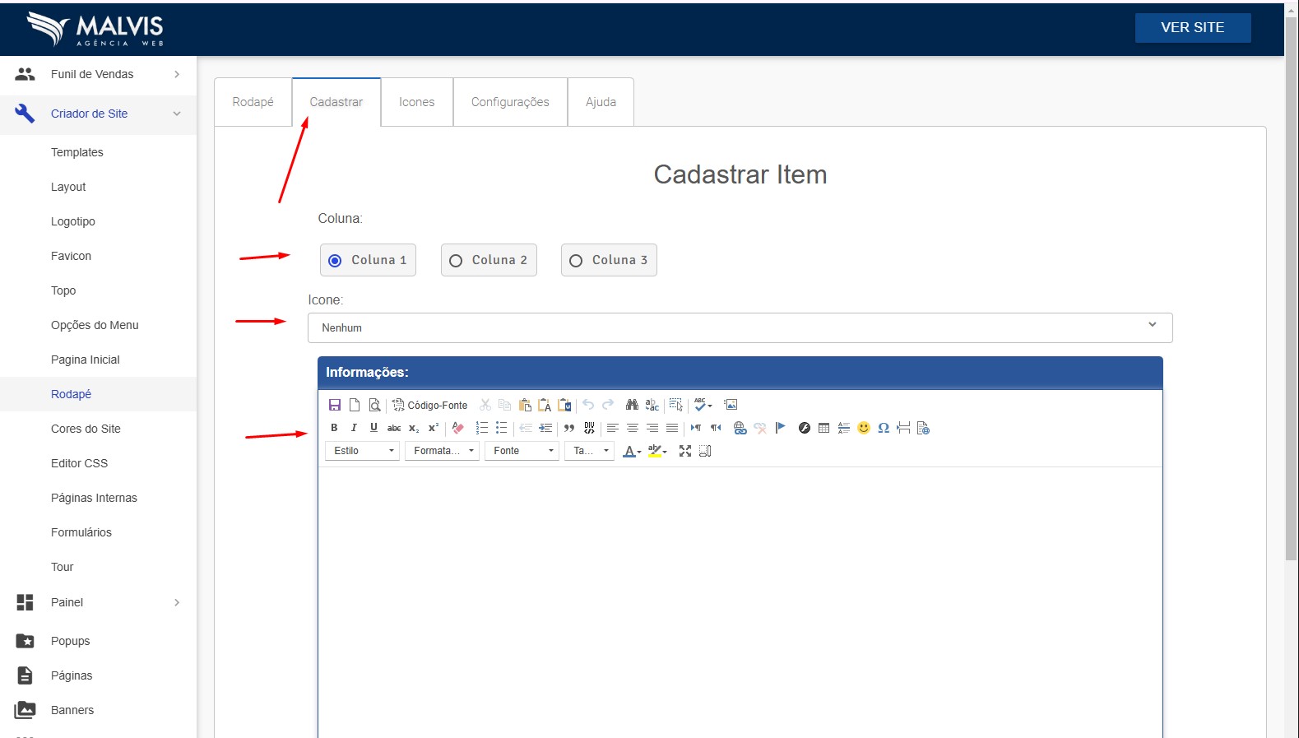Justify text alignment
The image size is (1299, 738).
point(672,428)
